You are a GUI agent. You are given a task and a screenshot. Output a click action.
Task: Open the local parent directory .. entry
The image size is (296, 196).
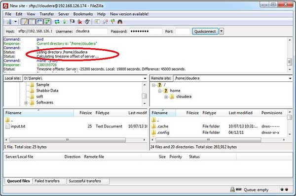click(x=9, y=120)
